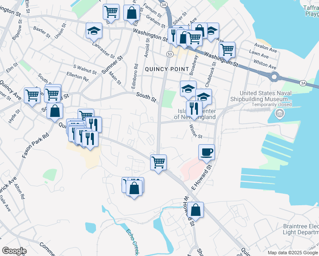This screenshot has width=319, height=256.
Task: Select the shopping cart marker at Quincy Ave junction
Action: 158,163
